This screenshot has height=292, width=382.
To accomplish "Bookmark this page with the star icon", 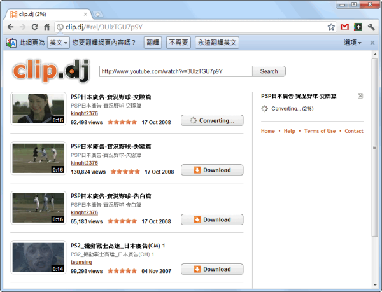I will pos(331,27).
